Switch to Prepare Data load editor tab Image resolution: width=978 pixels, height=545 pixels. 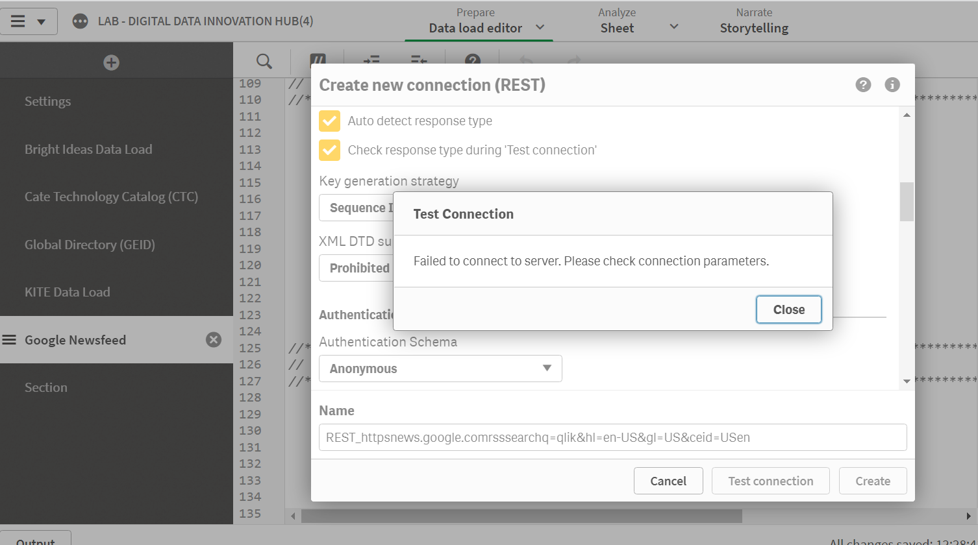(x=475, y=21)
